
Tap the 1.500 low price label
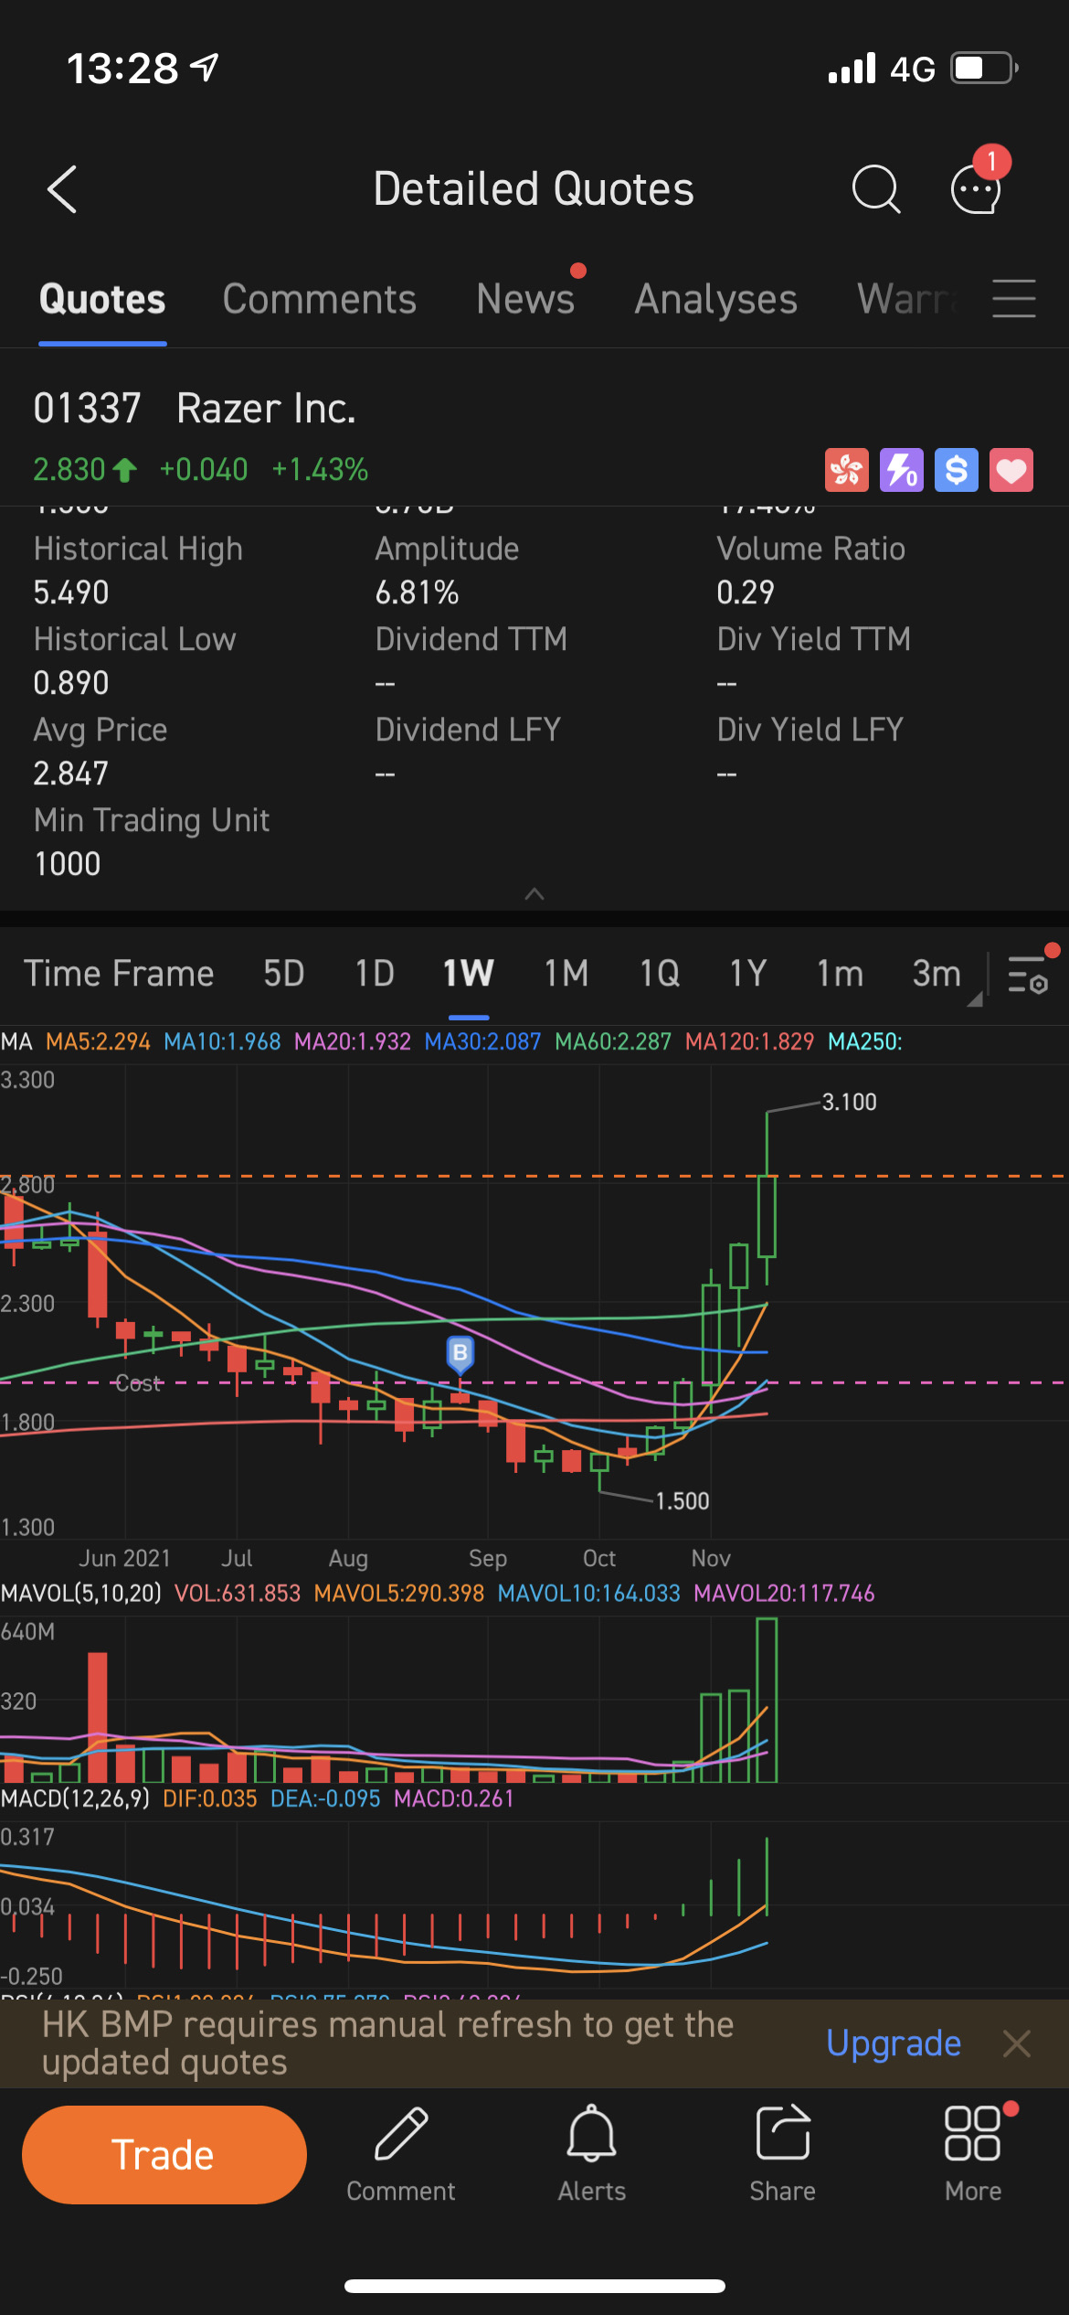point(683,1501)
